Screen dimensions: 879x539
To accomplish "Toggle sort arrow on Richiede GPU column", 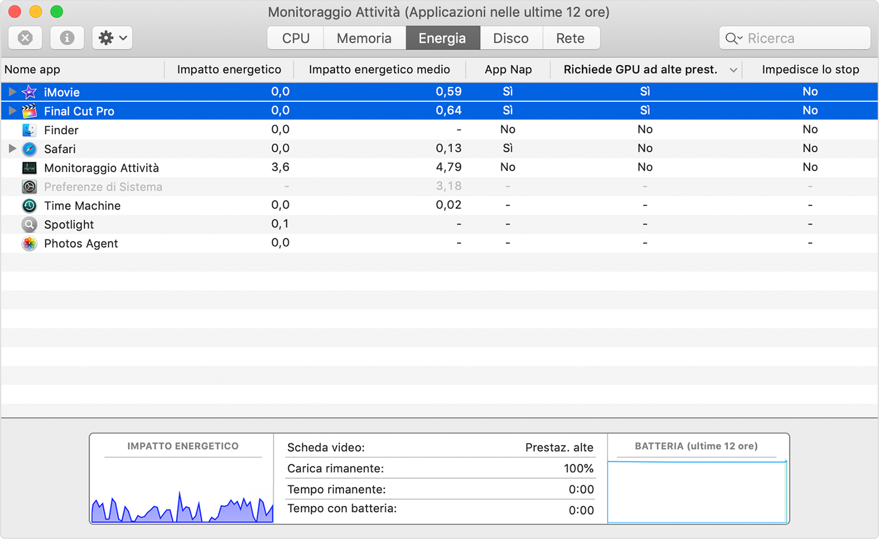I will pyautogui.click(x=733, y=70).
